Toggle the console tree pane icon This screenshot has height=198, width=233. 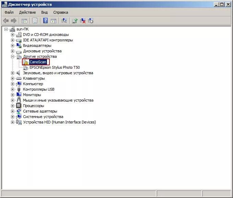coord(24,21)
